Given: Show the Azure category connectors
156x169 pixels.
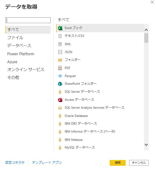Looking at the screenshot, I should pos(12,62).
